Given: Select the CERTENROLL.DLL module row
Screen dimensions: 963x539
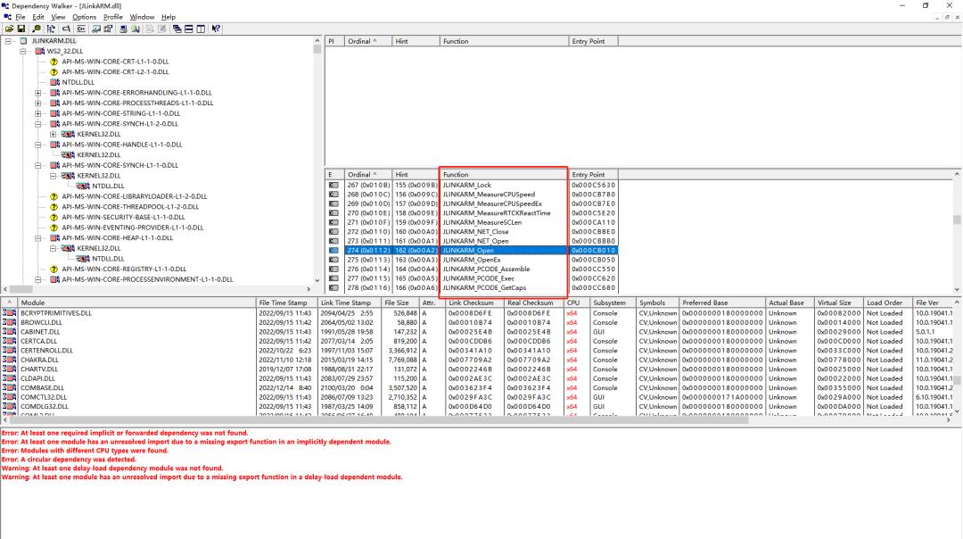Looking at the screenshot, I should (x=479, y=351).
